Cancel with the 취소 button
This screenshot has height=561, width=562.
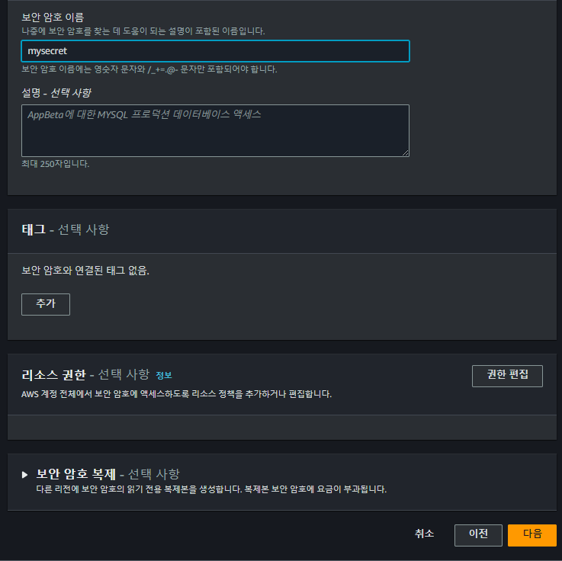[x=424, y=534]
